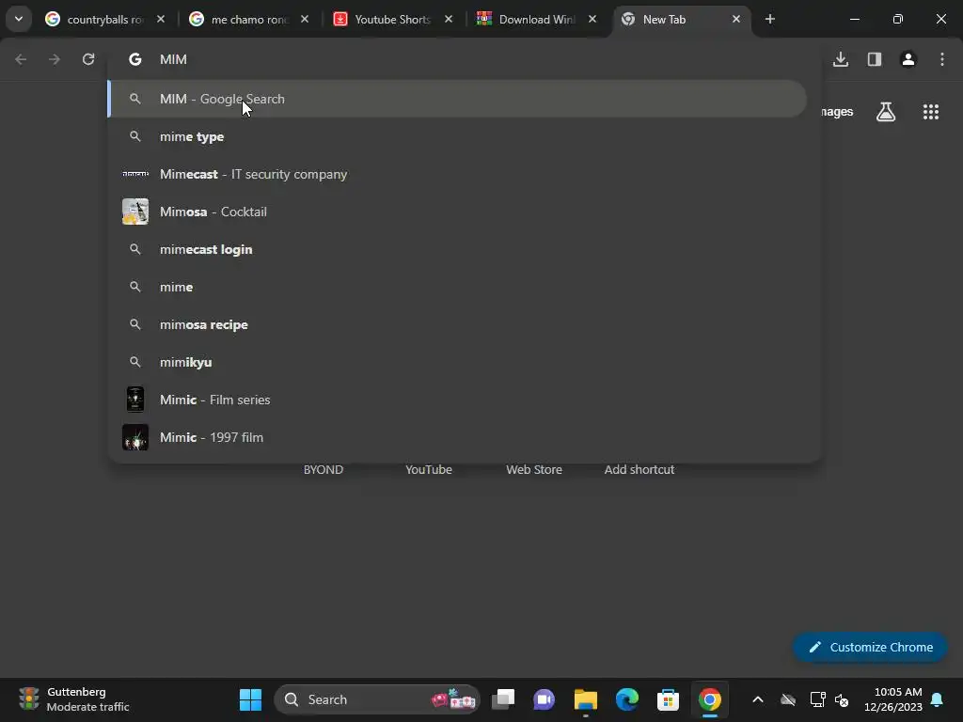Select the Mimic 1997 film suggestion

(457, 437)
